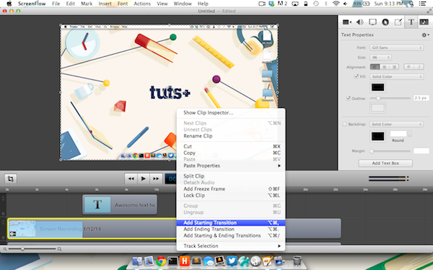The width and height of the screenshot is (433, 270).
Task: Open the Screen Recording properties monitor icon
Action: point(372,22)
